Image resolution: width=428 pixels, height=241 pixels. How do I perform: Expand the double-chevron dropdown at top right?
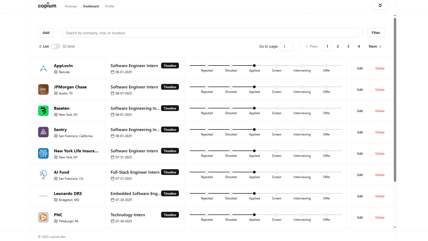[x=380, y=5]
